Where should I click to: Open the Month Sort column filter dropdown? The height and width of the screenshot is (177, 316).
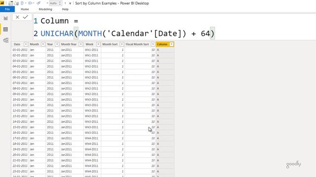[122, 44]
